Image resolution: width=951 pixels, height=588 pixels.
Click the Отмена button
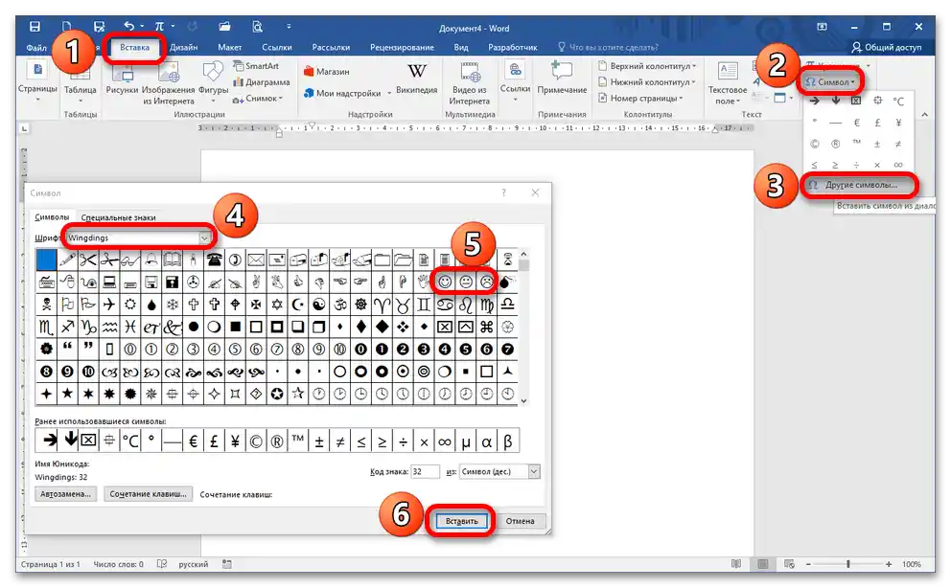[520, 521]
